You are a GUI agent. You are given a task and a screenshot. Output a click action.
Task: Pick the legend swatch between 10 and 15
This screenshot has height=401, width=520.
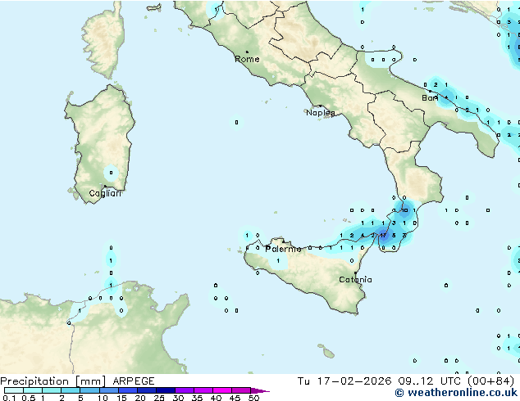pyautogui.click(x=108, y=390)
